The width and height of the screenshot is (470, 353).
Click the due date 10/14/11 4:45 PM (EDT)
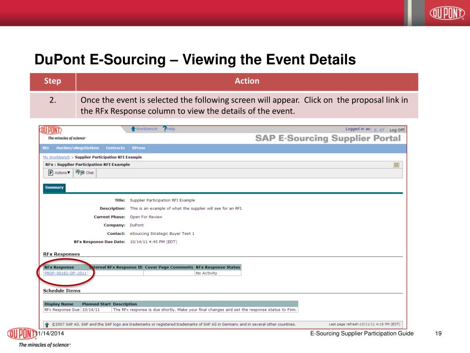point(153,242)
